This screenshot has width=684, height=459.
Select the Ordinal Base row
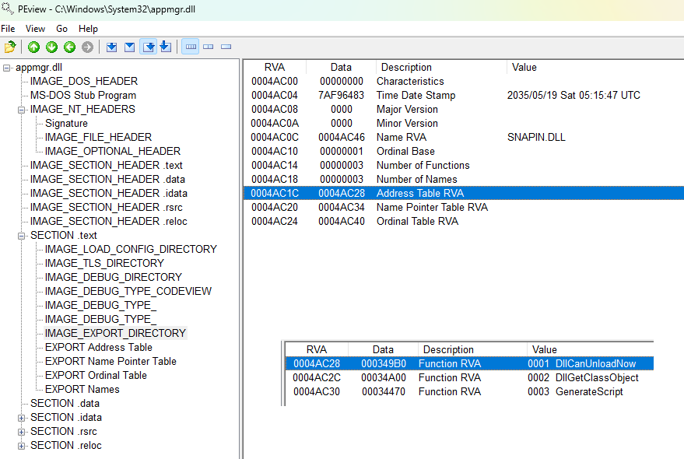coord(464,151)
